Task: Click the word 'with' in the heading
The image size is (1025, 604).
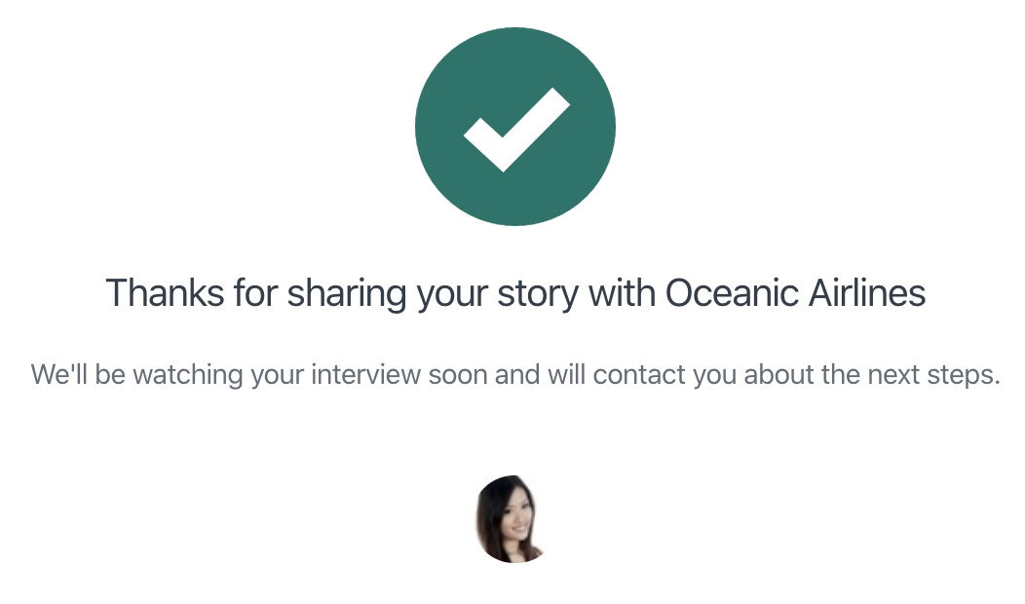Action: pos(623,292)
